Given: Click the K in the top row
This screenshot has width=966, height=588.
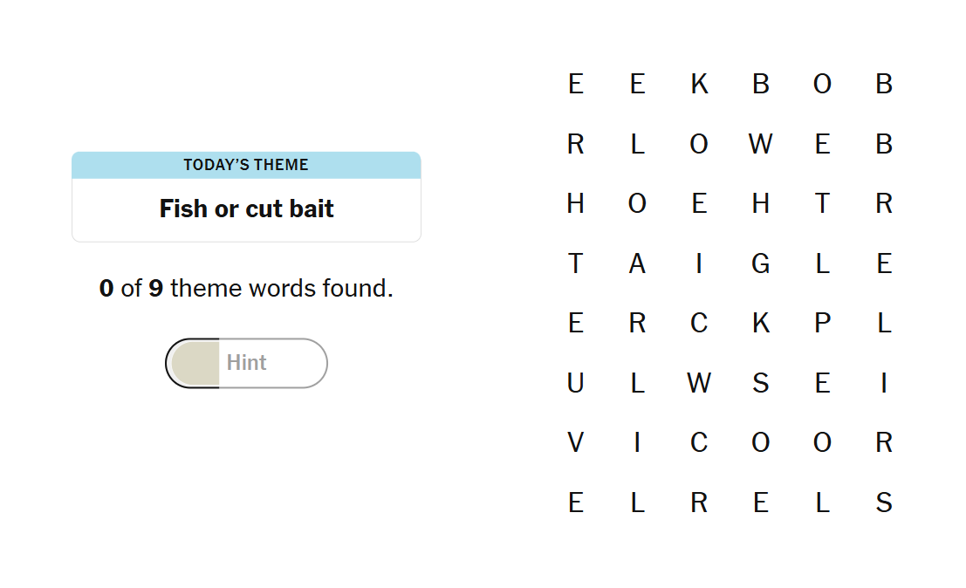Looking at the screenshot, I should pos(699,84).
